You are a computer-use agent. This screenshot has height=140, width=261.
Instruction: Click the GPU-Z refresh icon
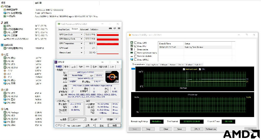tap(115, 29)
